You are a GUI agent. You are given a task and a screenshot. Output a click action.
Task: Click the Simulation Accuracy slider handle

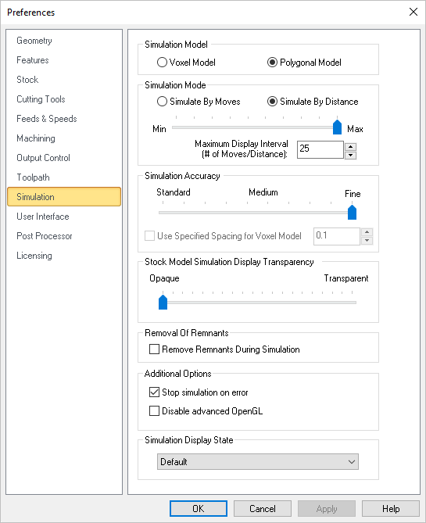(352, 212)
